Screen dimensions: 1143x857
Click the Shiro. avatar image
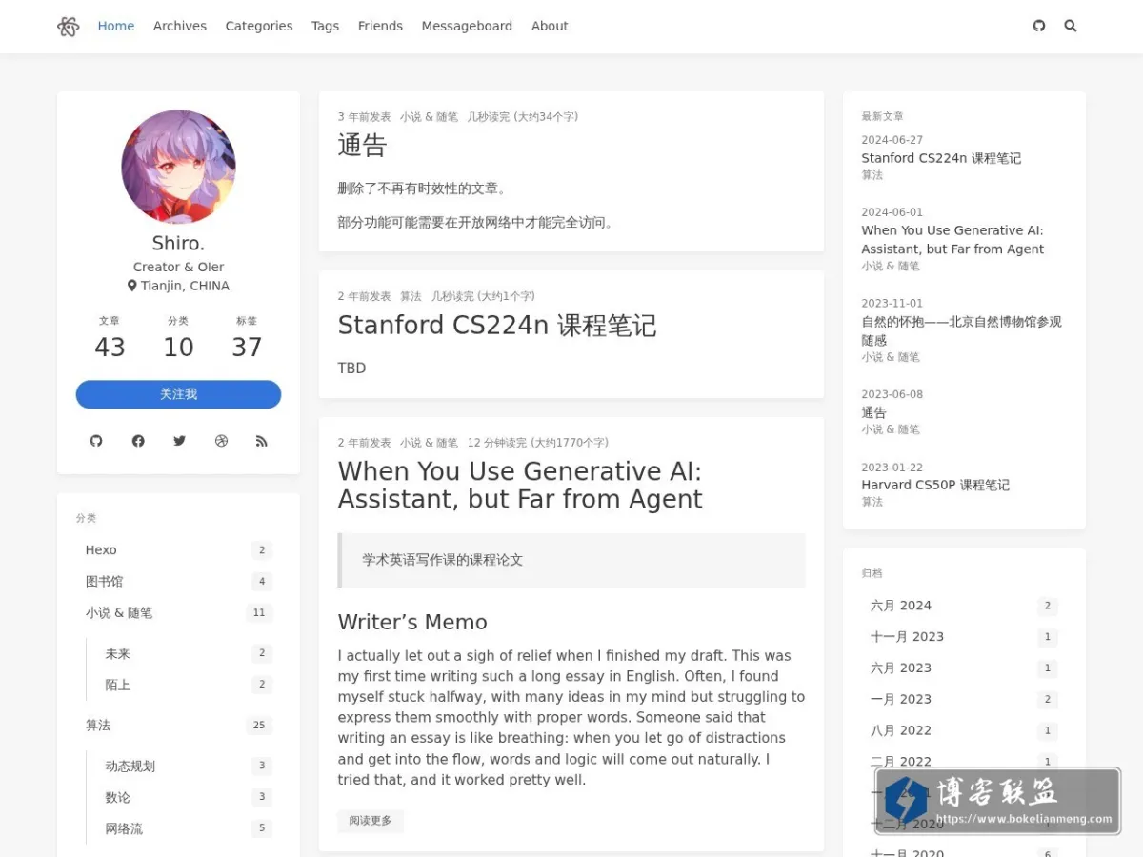click(x=178, y=167)
